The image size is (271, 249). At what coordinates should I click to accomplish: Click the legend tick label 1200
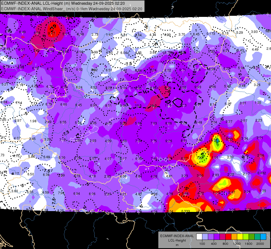237,244
